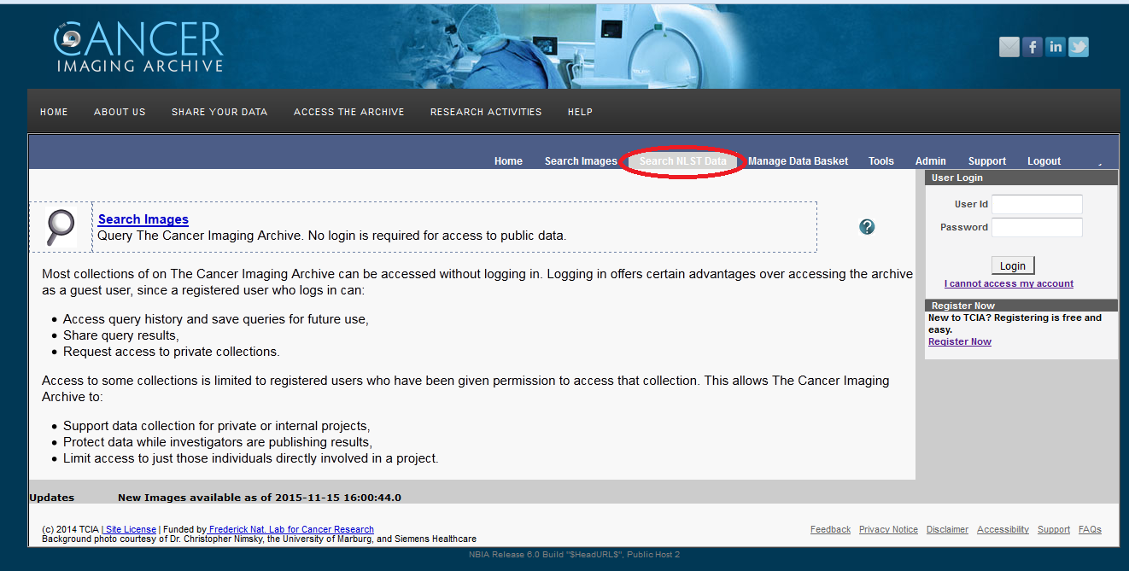The width and height of the screenshot is (1129, 571).
Task: Open the Facebook page icon
Action: coord(1032,47)
